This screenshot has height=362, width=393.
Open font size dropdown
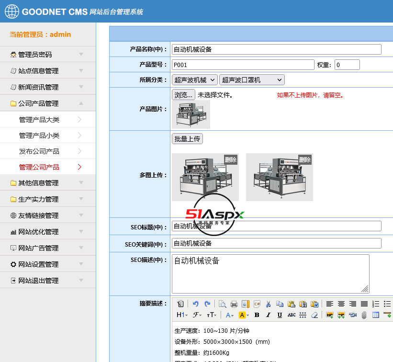[x=212, y=315]
